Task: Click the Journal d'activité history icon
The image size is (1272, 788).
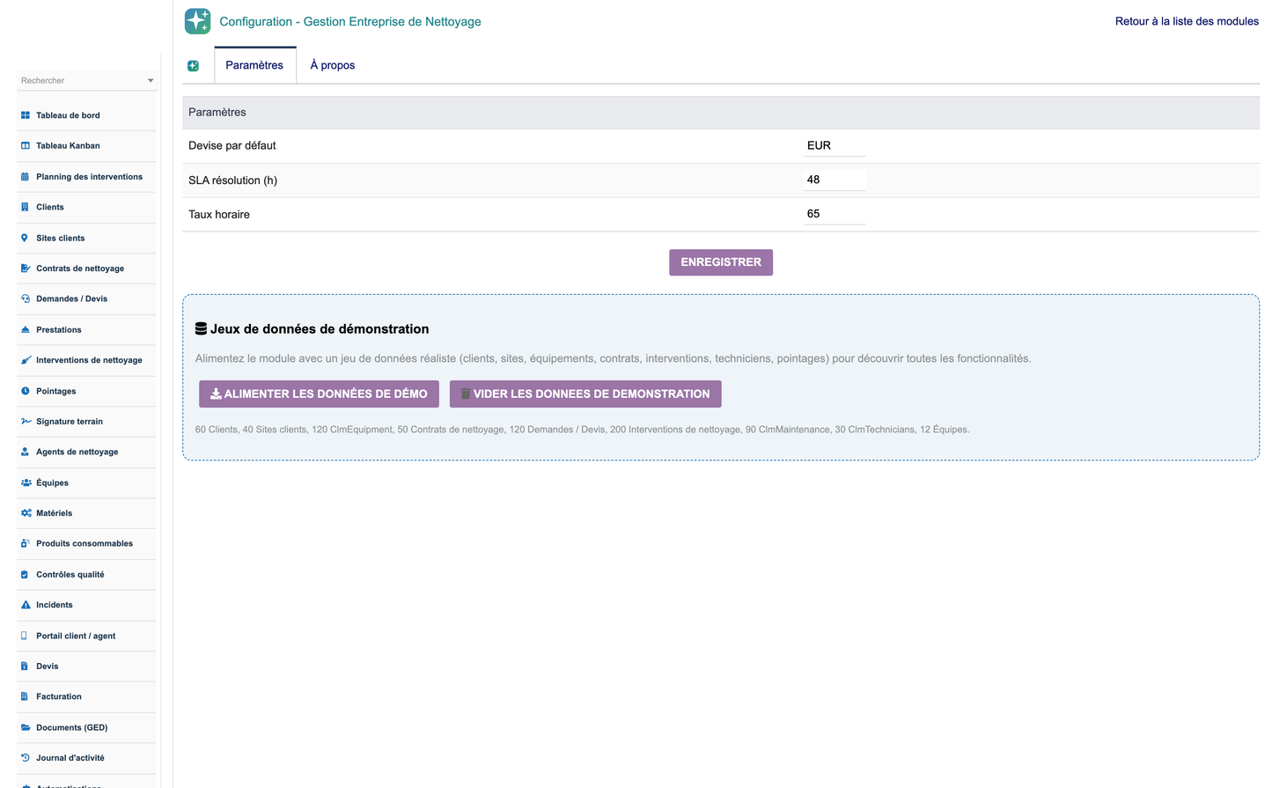Action: tap(26, 758)
